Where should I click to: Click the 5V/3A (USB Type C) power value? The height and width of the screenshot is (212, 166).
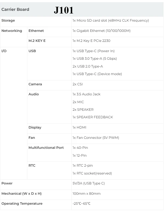pos(89,183)
